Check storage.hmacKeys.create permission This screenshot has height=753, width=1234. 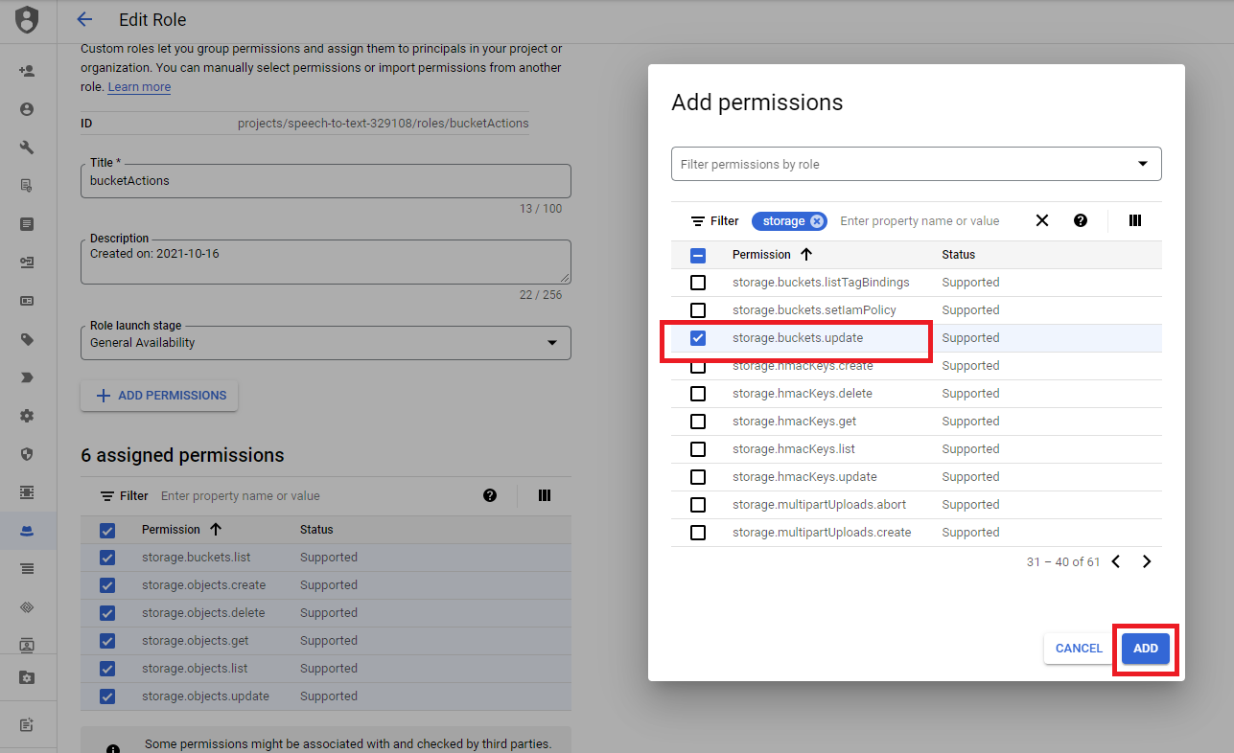(698, 367)
